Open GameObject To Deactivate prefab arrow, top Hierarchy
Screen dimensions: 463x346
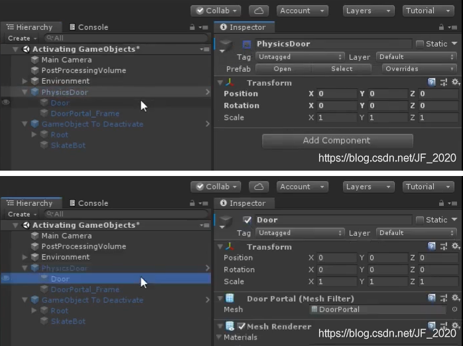tap(208, 124)
